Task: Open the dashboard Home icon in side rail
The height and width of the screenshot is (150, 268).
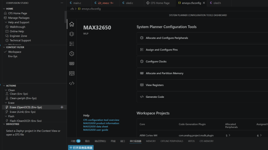Action: point(71,24)
